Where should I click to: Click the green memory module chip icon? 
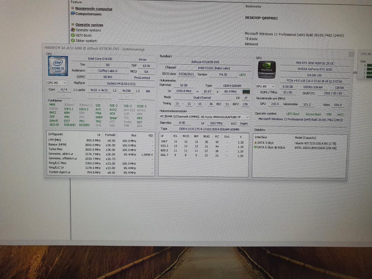coord(246,91)
